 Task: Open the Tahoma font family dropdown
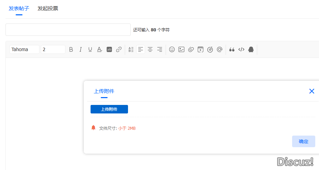[x=25, y=49]
